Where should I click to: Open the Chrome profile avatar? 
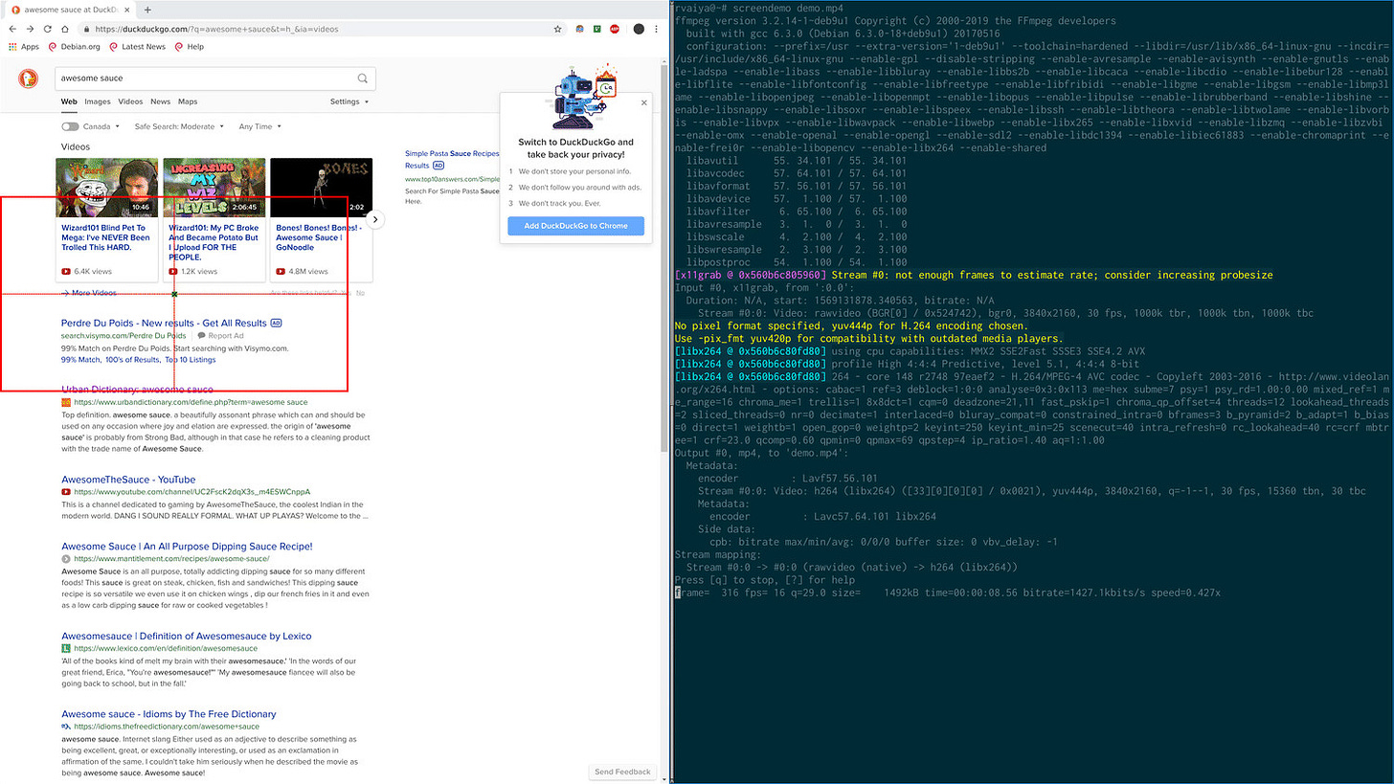639,29
